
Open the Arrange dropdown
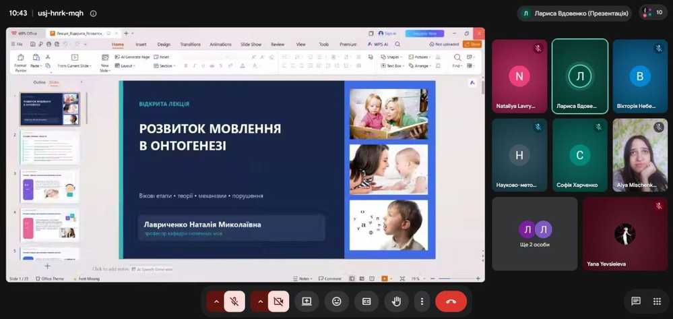click(420, 66)
